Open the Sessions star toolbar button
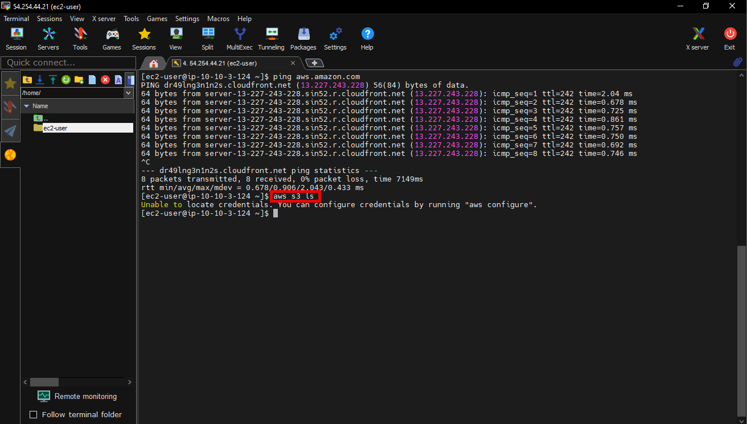Viewport: 747px width, 424px height. 144,39
